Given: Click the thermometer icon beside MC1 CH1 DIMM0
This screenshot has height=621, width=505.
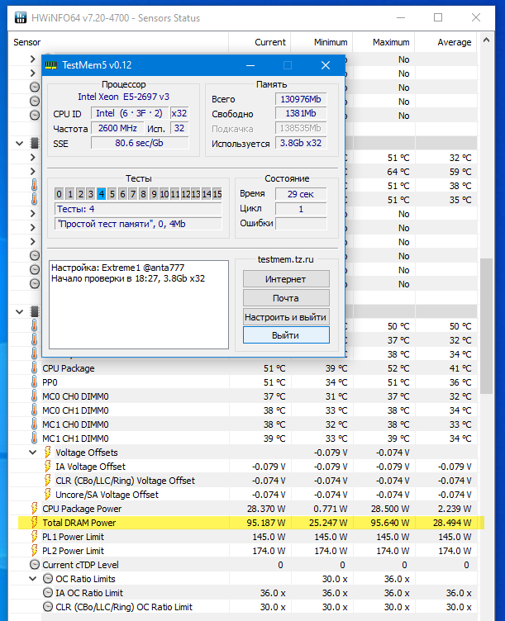Looking at the screenshot, I should coord(35,438).
